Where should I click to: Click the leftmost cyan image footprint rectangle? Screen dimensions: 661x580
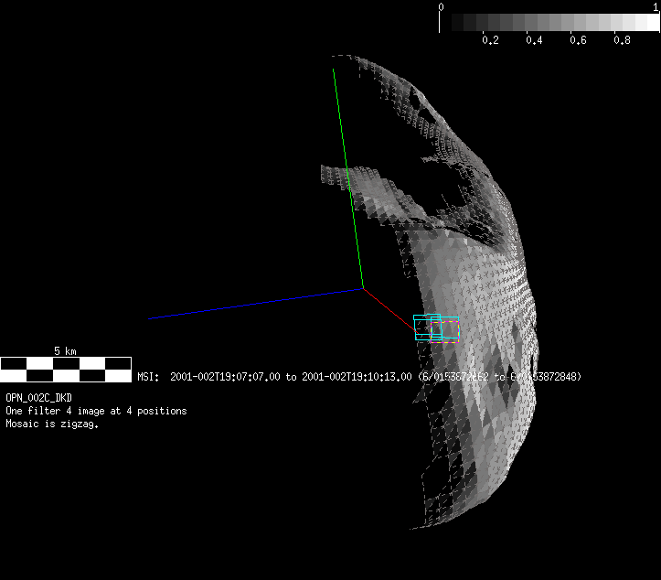click(415, 328)
